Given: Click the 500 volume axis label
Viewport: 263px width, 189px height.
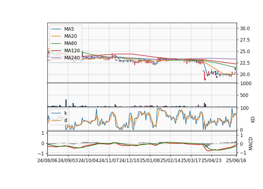Looking at the screenshot, I should tap(244, 95).
